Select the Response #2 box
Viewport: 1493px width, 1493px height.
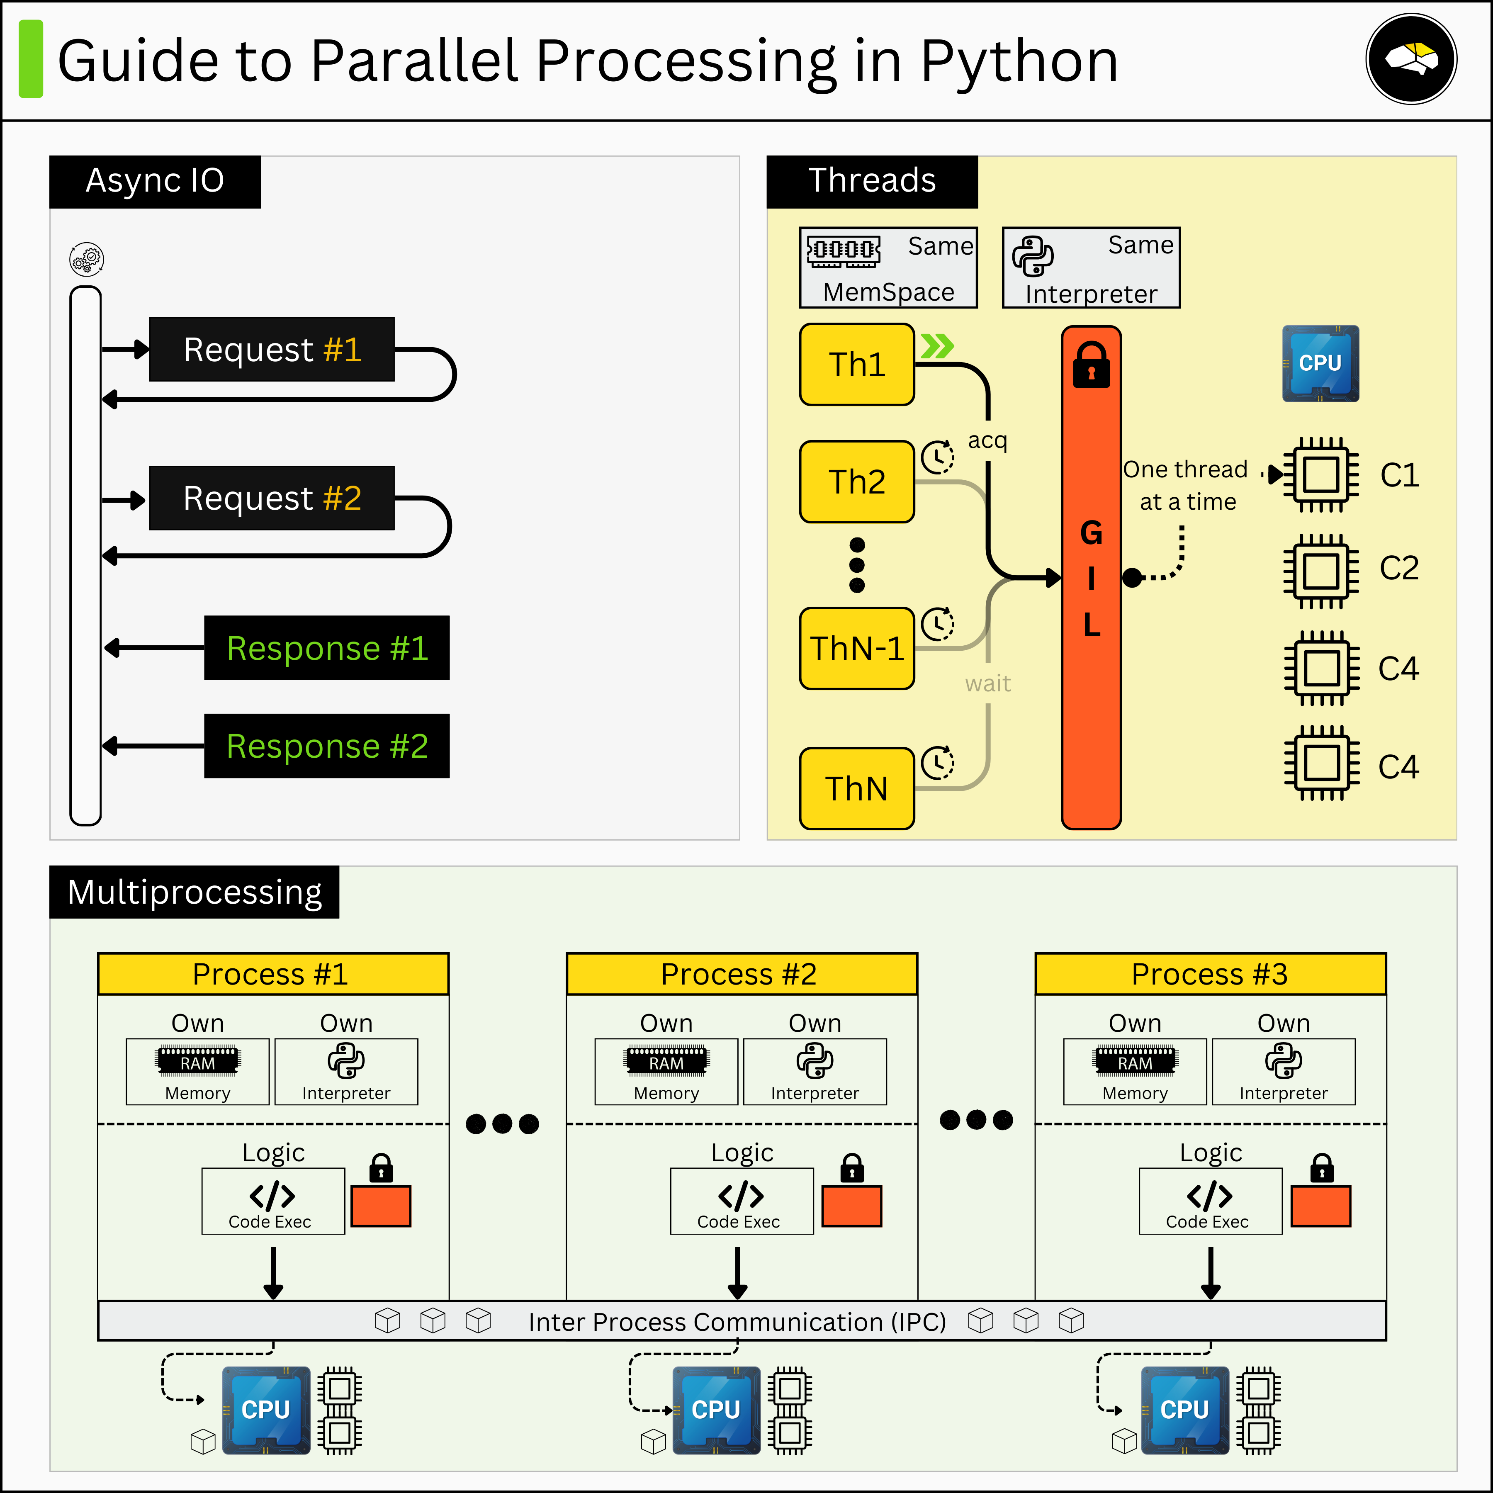point(327,746)
